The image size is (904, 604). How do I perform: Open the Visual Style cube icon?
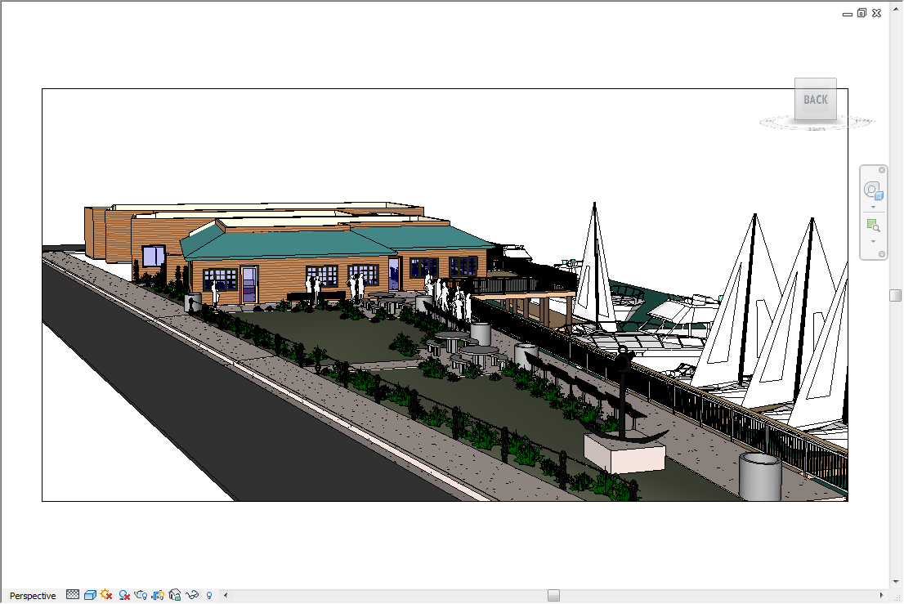click(x=90, y=595)
